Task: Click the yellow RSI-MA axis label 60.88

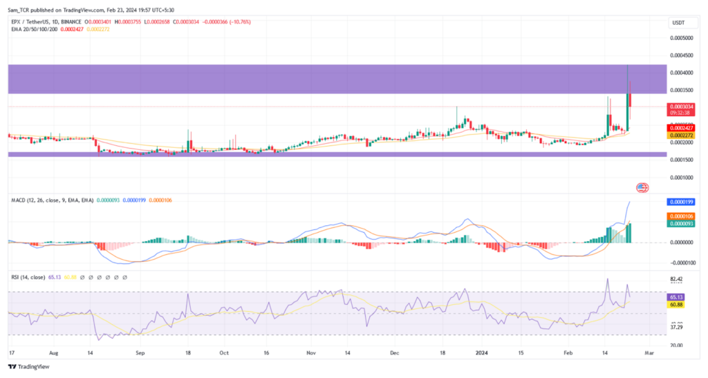Action: click(676, 305)
